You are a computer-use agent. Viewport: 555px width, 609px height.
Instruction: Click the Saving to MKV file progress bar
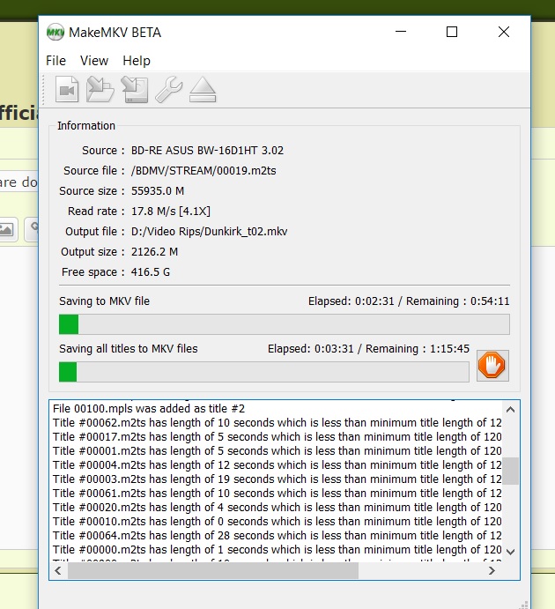point(284,324)
